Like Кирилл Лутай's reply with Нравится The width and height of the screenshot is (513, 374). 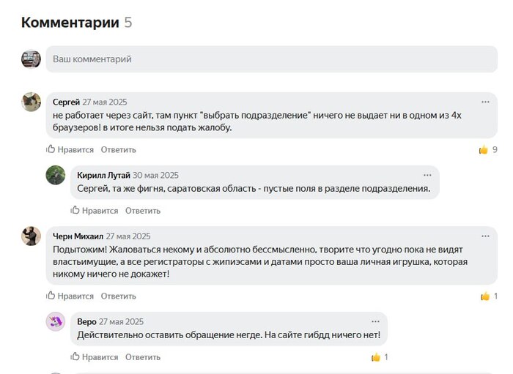95,211
